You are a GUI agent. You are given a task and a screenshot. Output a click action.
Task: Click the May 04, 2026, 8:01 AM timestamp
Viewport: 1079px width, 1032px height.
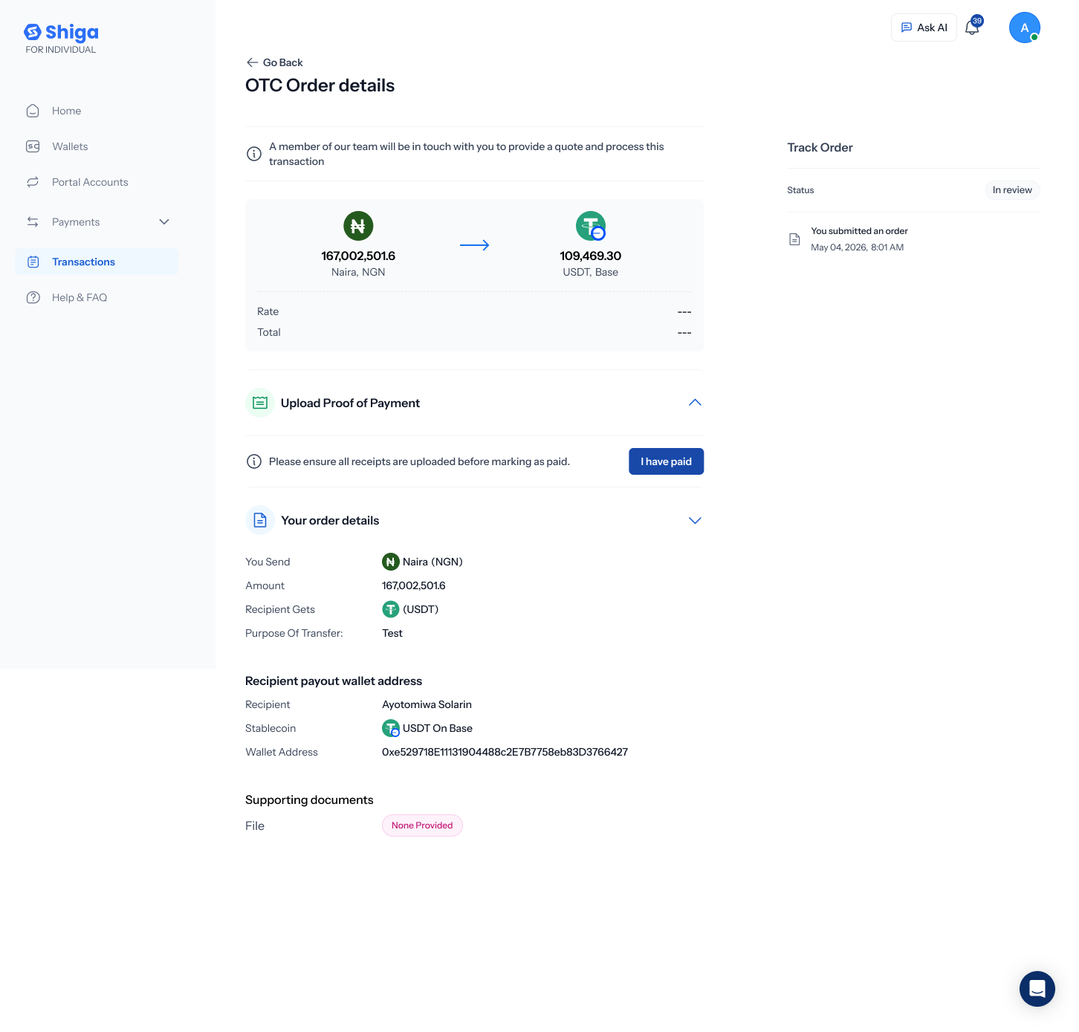(857, 247)
